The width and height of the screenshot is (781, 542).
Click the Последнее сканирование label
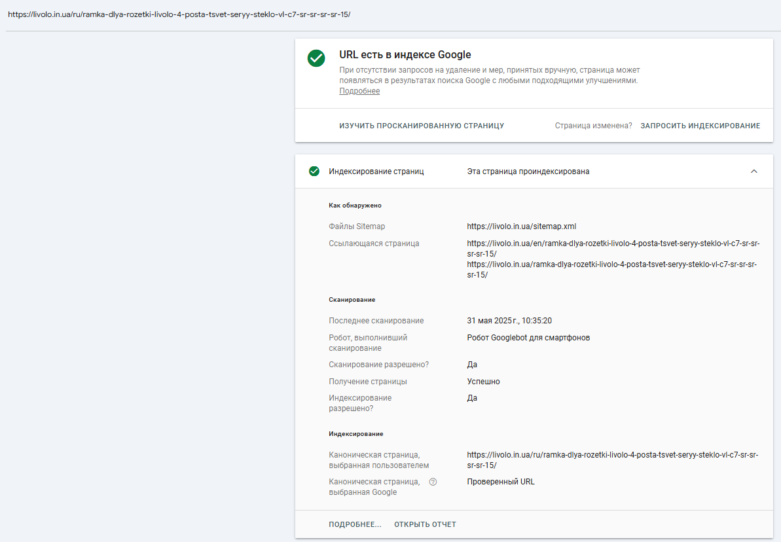pyautogui.click(x=376, y=321)
